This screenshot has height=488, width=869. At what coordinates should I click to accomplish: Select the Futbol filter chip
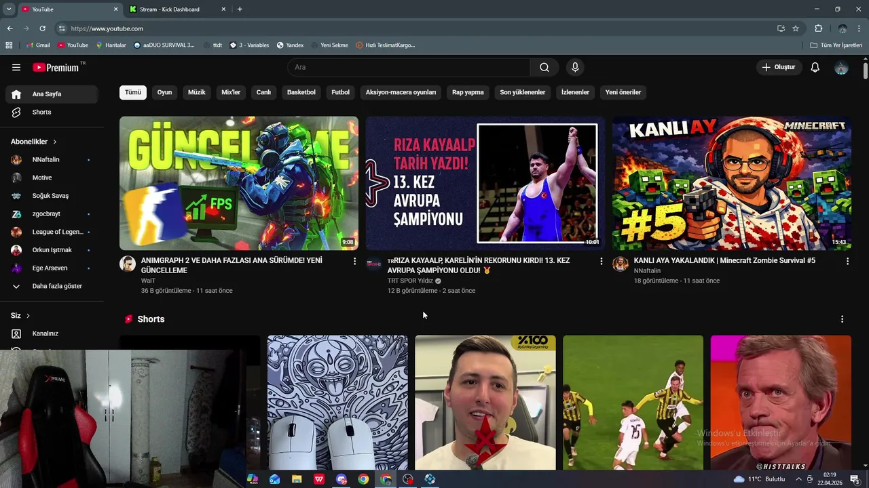[x=341, y=92]
